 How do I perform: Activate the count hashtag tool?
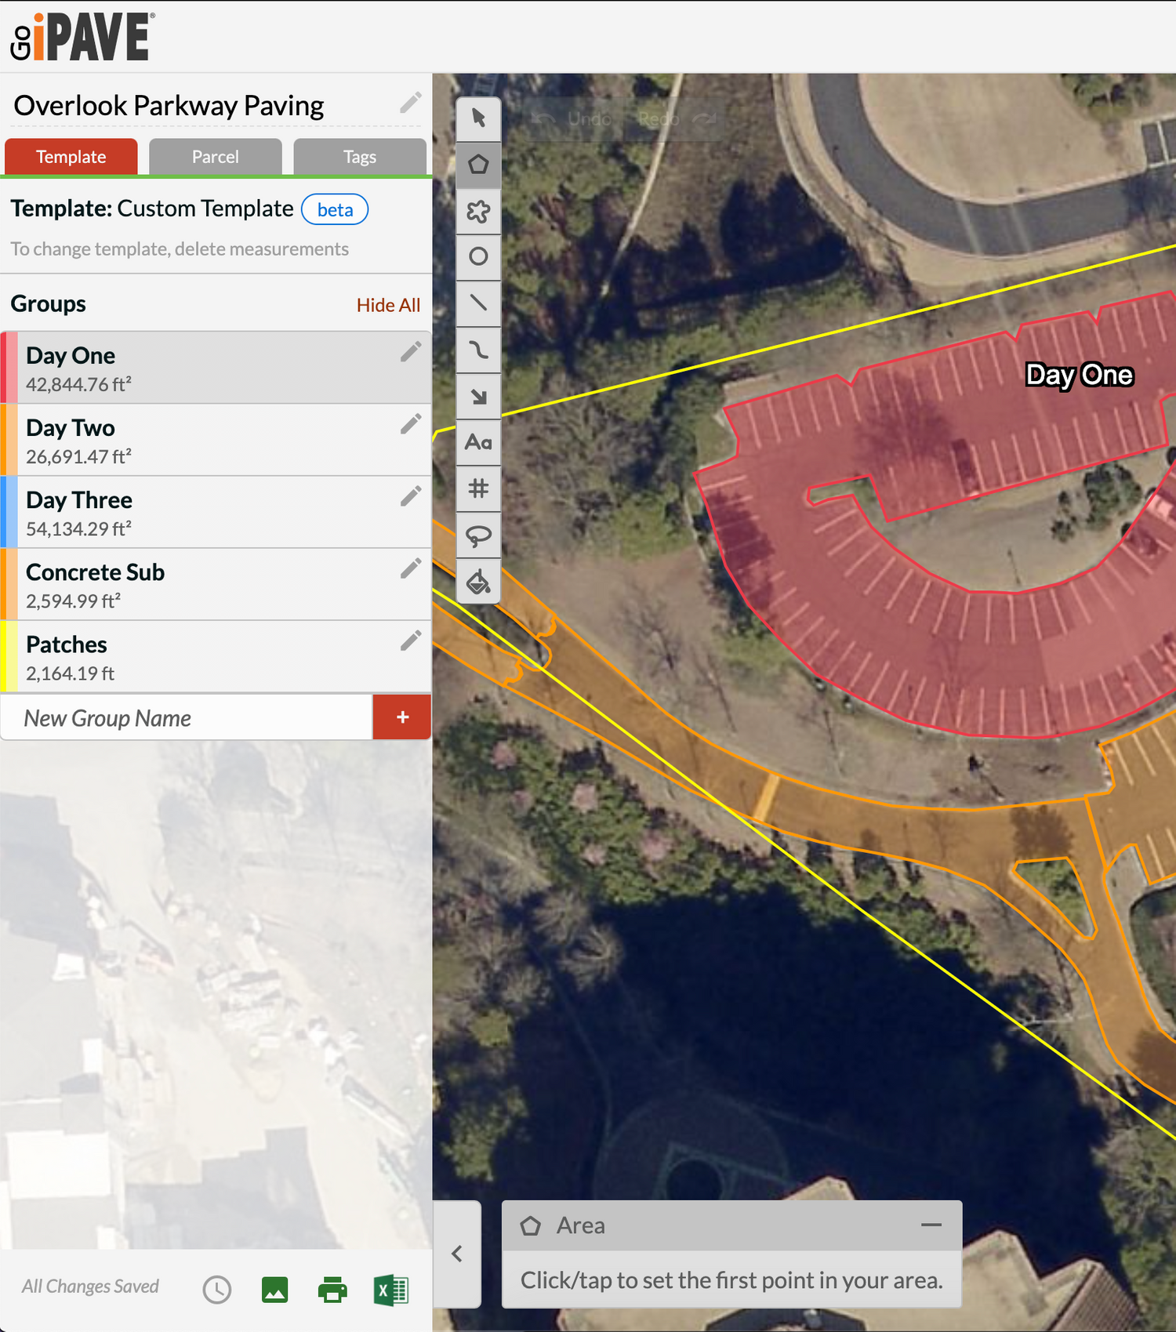(x=478, y=488)
